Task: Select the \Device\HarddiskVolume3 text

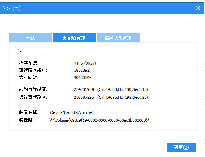Action: [72, 112]
